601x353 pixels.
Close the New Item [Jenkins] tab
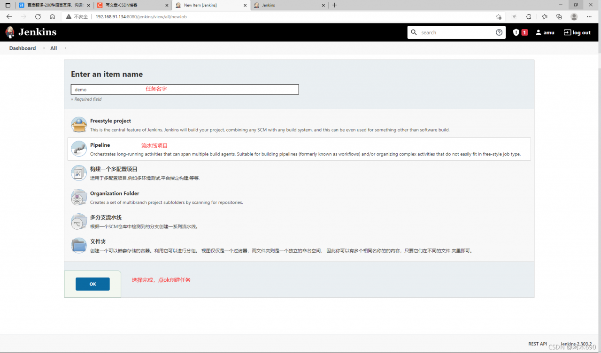245,5
